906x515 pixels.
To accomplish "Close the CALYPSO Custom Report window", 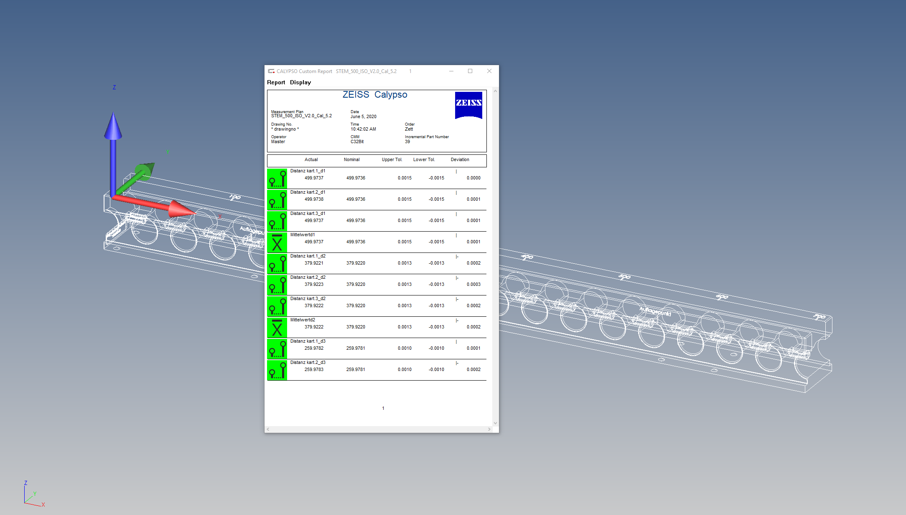I will 489,71.
